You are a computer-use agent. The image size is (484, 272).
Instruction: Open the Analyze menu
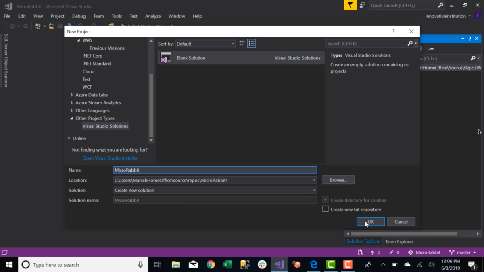(x=153, y=16)
